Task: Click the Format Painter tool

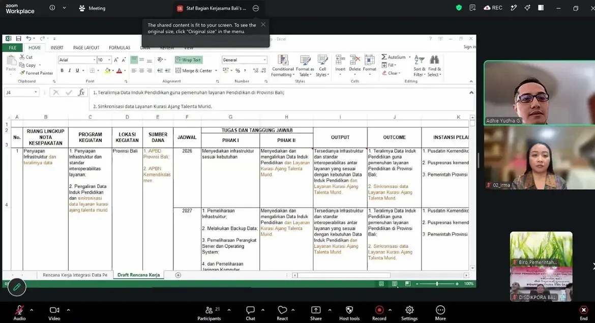Action: tap(37, 73)
